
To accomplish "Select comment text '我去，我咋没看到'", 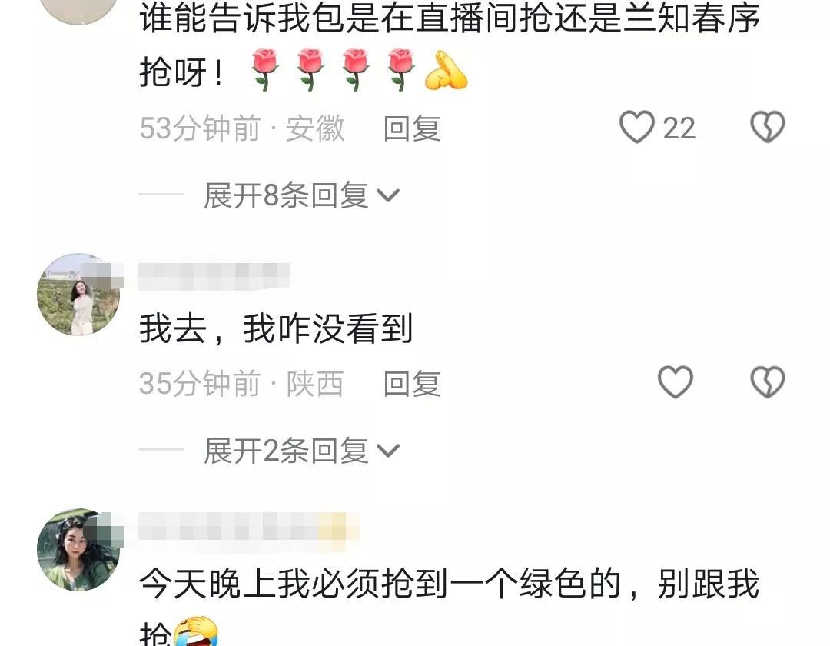I will pyautogui.click(x=276, y=328).
